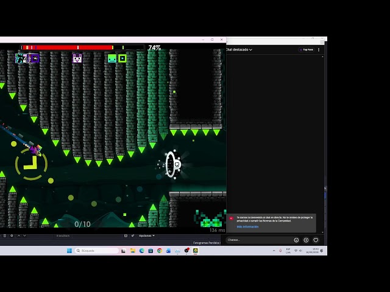Open the 'Opciones' dropdown
The width and height of the screenshot is (390, 292).
point(147,235)
